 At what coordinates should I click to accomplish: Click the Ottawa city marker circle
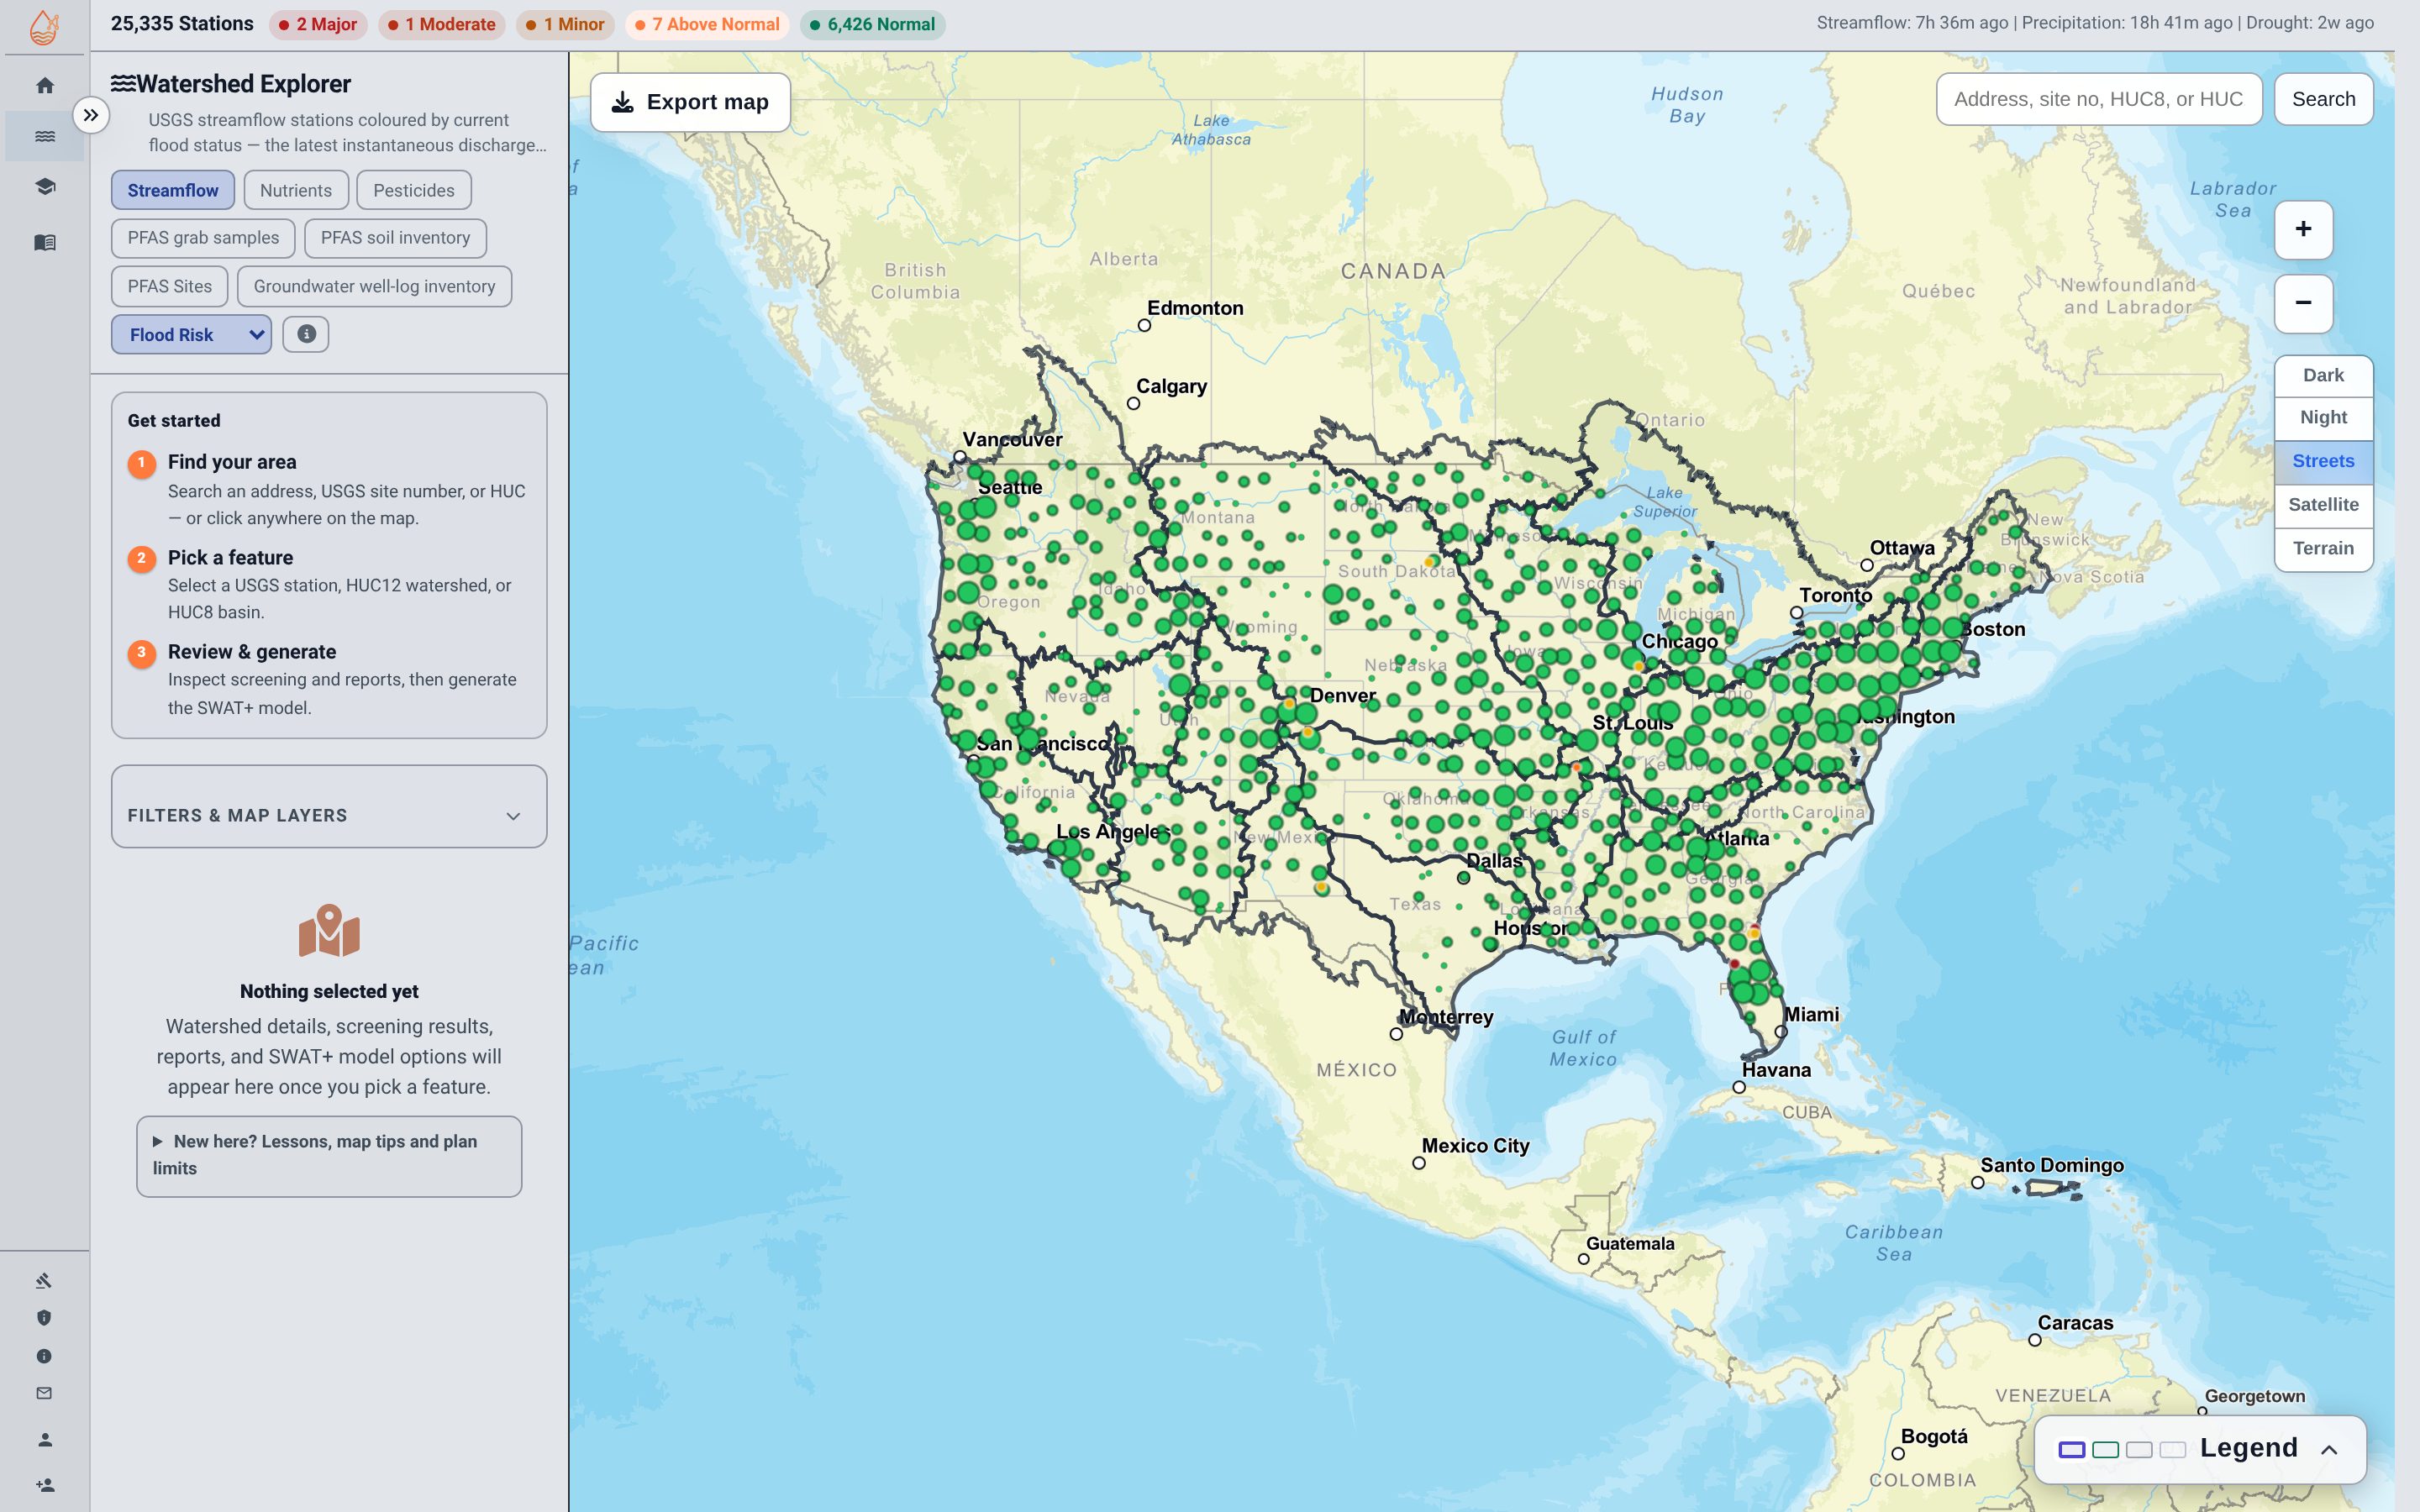[x=1867, y=565]
